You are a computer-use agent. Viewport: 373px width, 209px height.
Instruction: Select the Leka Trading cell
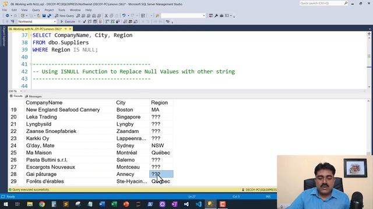coord(70,117)
